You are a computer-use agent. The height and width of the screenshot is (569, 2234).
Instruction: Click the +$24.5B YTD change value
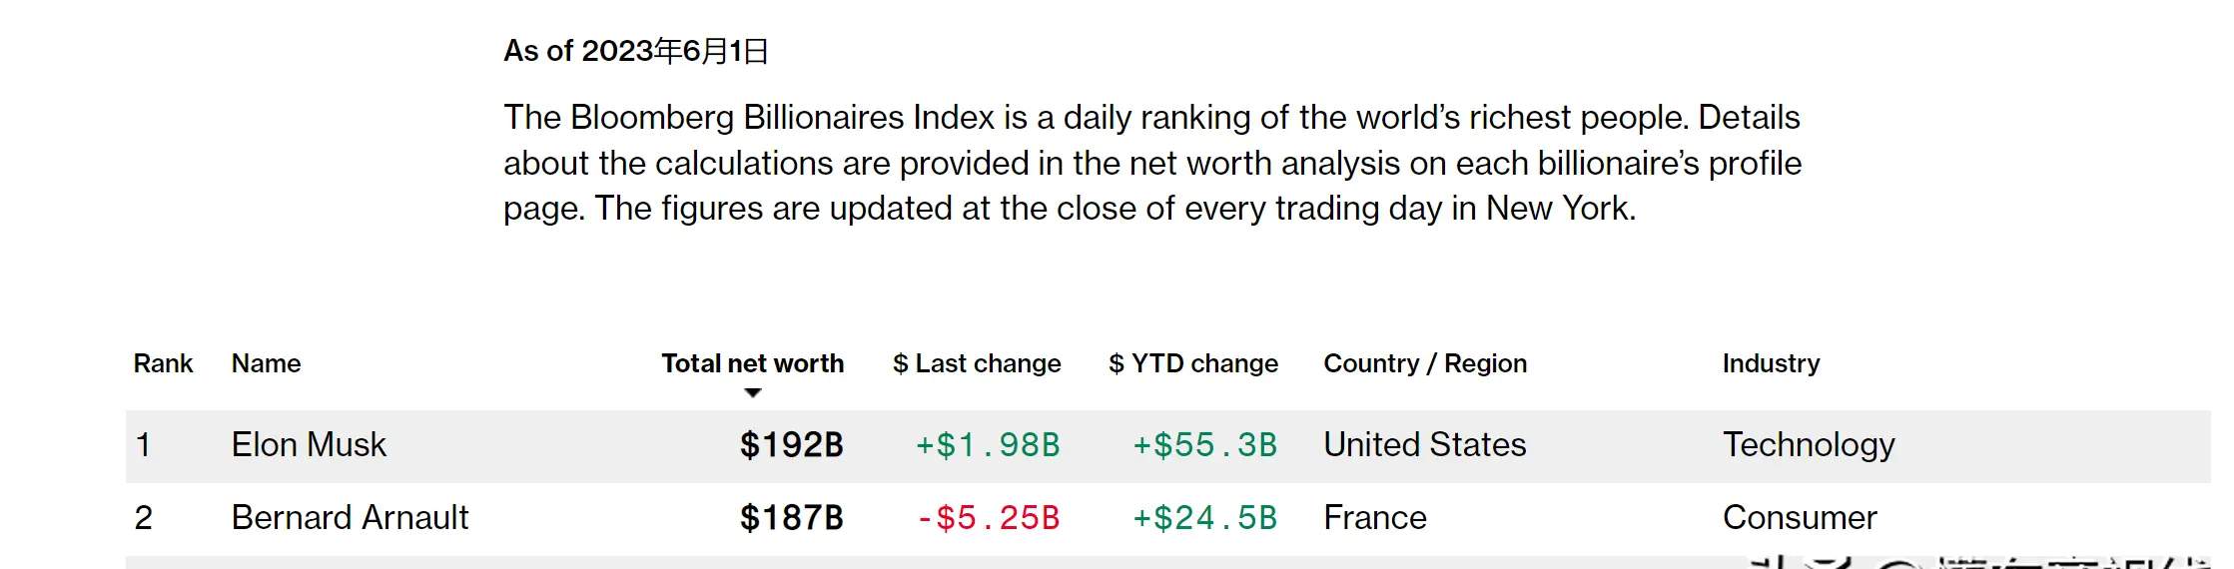point(1204,517)
